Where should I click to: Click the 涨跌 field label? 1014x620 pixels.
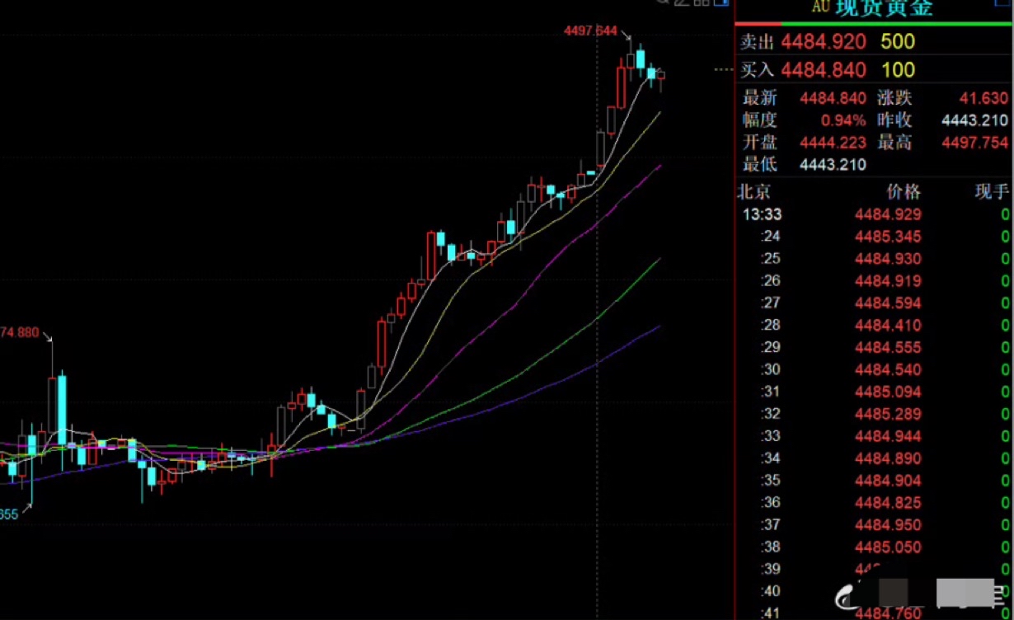(894, 98)
